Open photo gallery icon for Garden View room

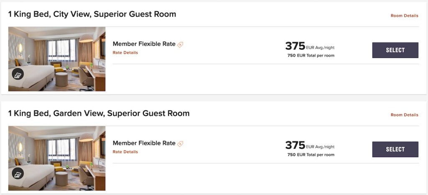[x=18, y=174]
